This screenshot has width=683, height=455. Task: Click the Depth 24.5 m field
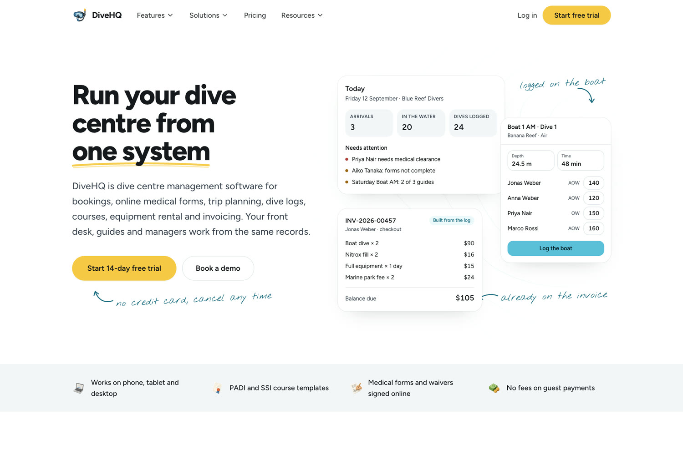pyautogui.click(x=530, y=160)
